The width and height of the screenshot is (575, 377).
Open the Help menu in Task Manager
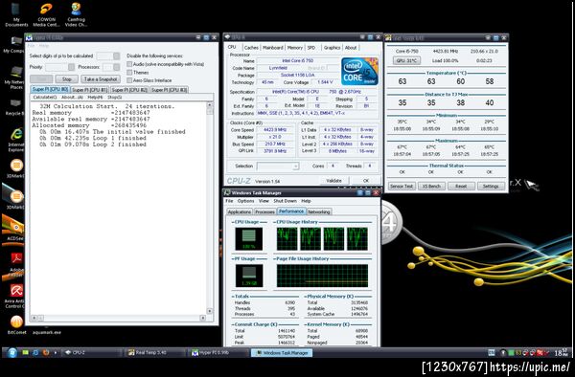tap(307, 201)
